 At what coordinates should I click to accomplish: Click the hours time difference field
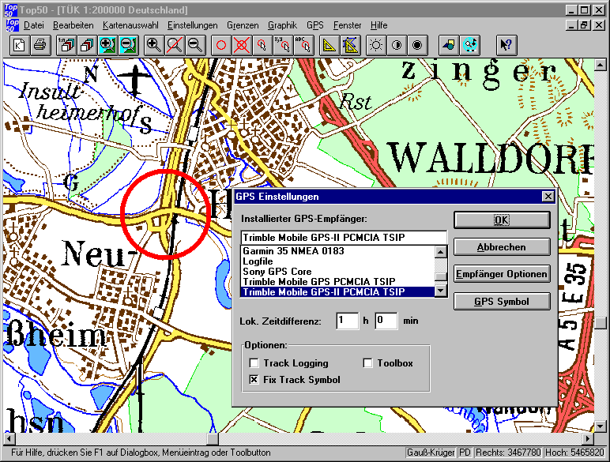tap(347, 321)
